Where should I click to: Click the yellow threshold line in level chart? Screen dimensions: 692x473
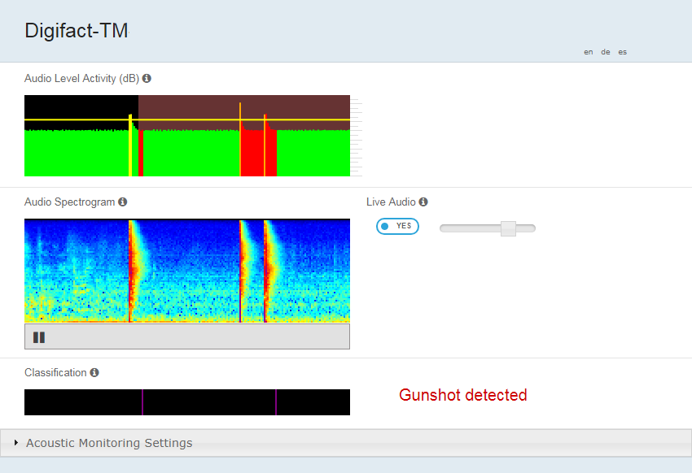tap(187, 119)
